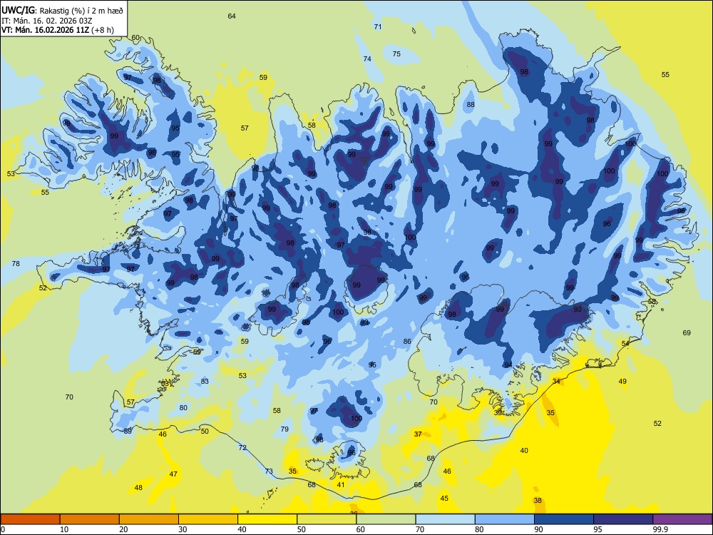This screenshot has width=713, height=535.
Task: Pick the pale green 60–70 legend swatch
Action: (386, 519)
